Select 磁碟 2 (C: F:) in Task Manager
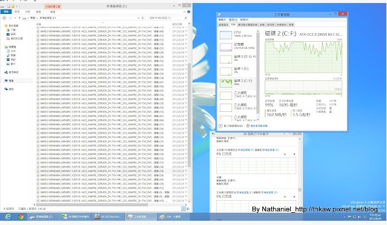Screen dimensions: 387x225 pos(237,83)
